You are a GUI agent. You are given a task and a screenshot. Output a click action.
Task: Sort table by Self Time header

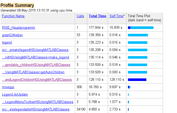(x=116, y=16)
